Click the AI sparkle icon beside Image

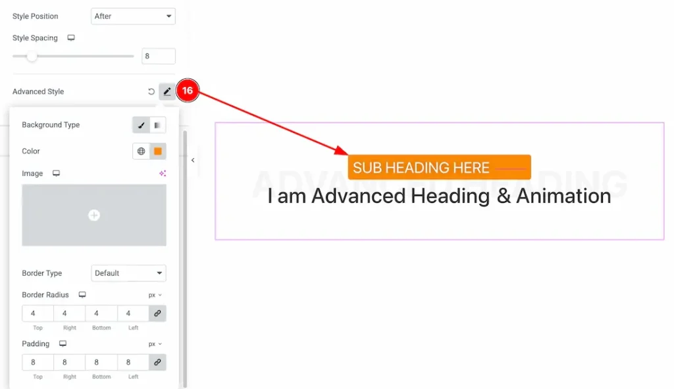pyautogui.click(x=162, y=174)
